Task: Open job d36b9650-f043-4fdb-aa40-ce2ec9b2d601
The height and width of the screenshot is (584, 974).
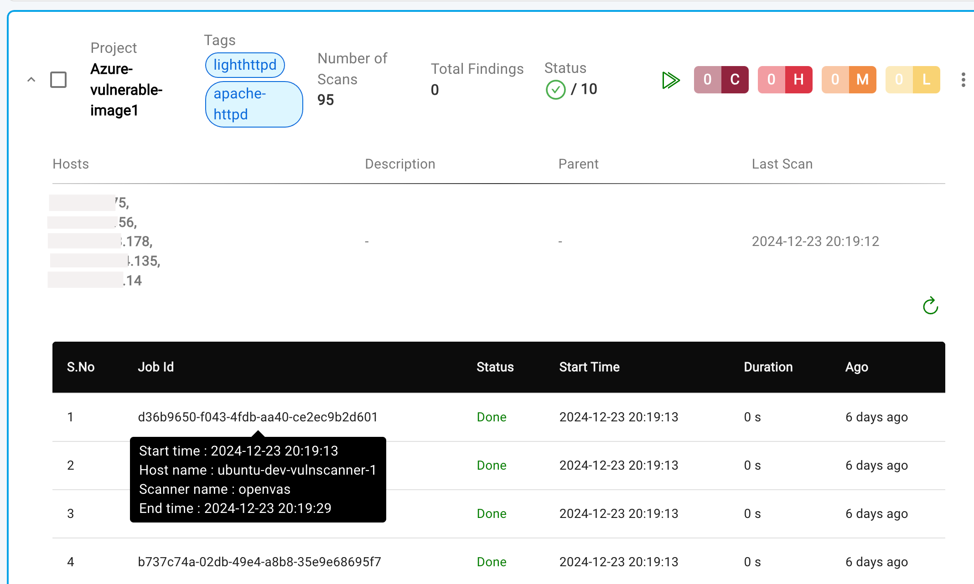Action: point(258,417)
